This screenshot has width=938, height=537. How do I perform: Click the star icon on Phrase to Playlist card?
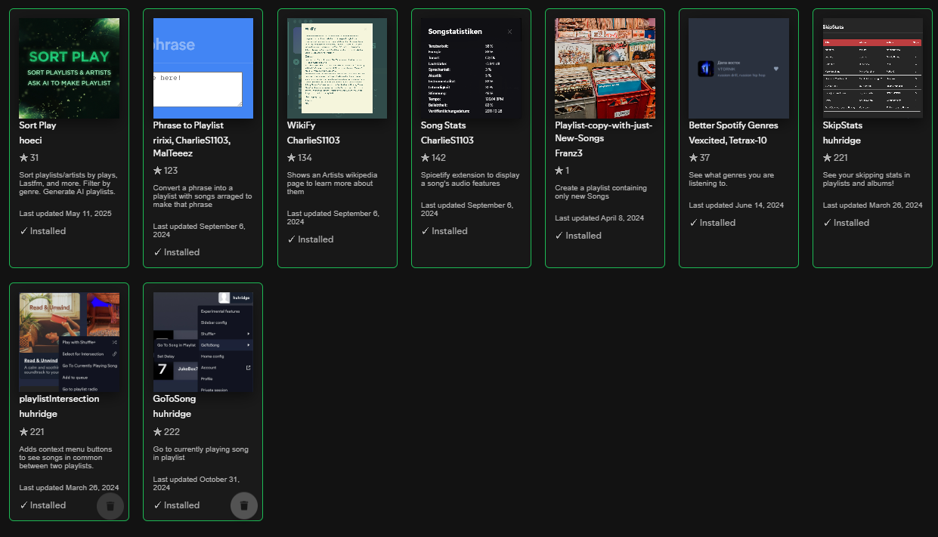157,171
